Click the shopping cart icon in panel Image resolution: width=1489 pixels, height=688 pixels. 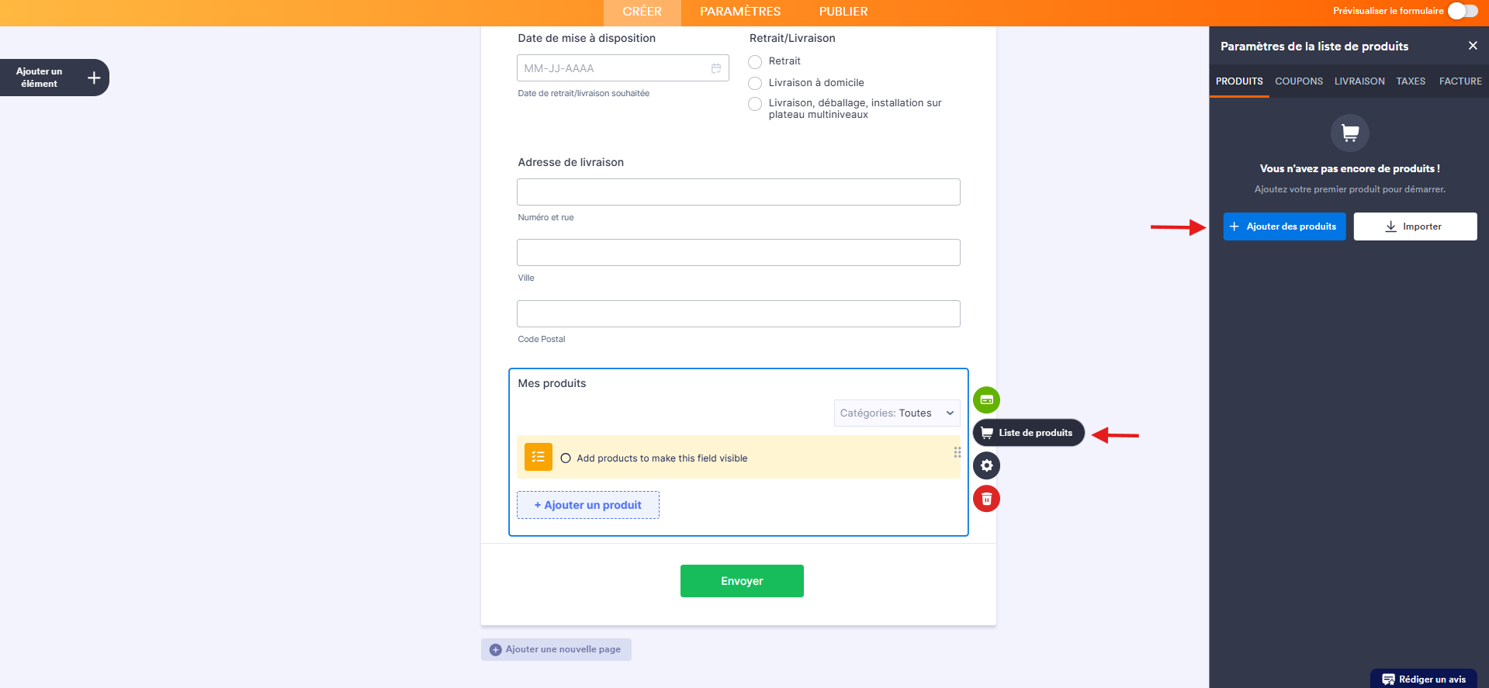pyautogui.click(x=1349, y=133)
